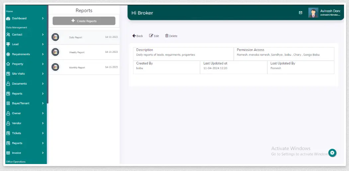The height and width of the screenshot is (171, 349).
Task: Click the Monthly Report avatar icon
Action: (x=55, y=67)
